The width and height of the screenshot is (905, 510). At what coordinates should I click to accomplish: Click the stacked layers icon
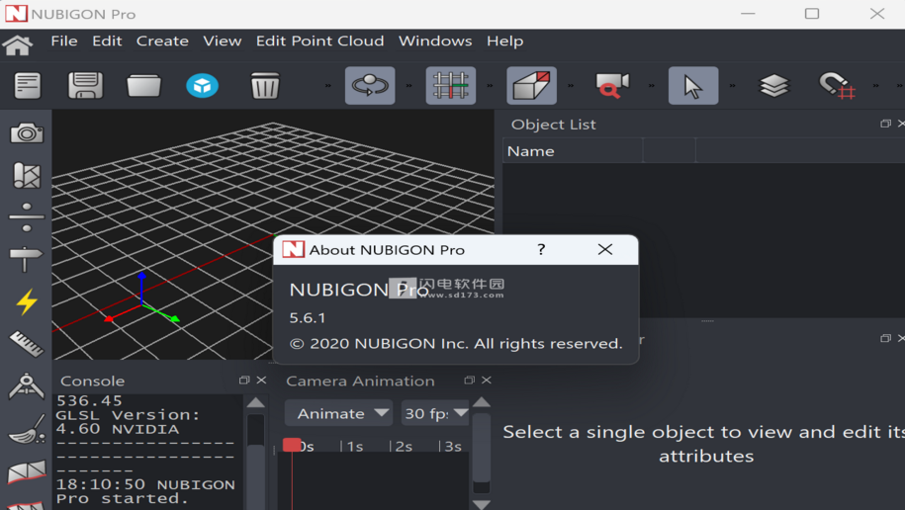(x=774, y=85)
